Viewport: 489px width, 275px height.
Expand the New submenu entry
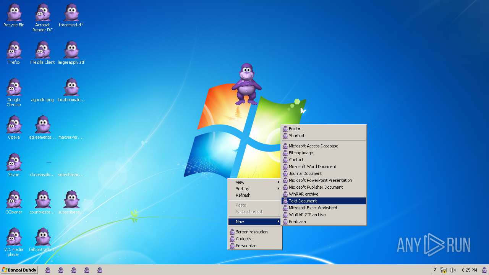tap(255, 222)
